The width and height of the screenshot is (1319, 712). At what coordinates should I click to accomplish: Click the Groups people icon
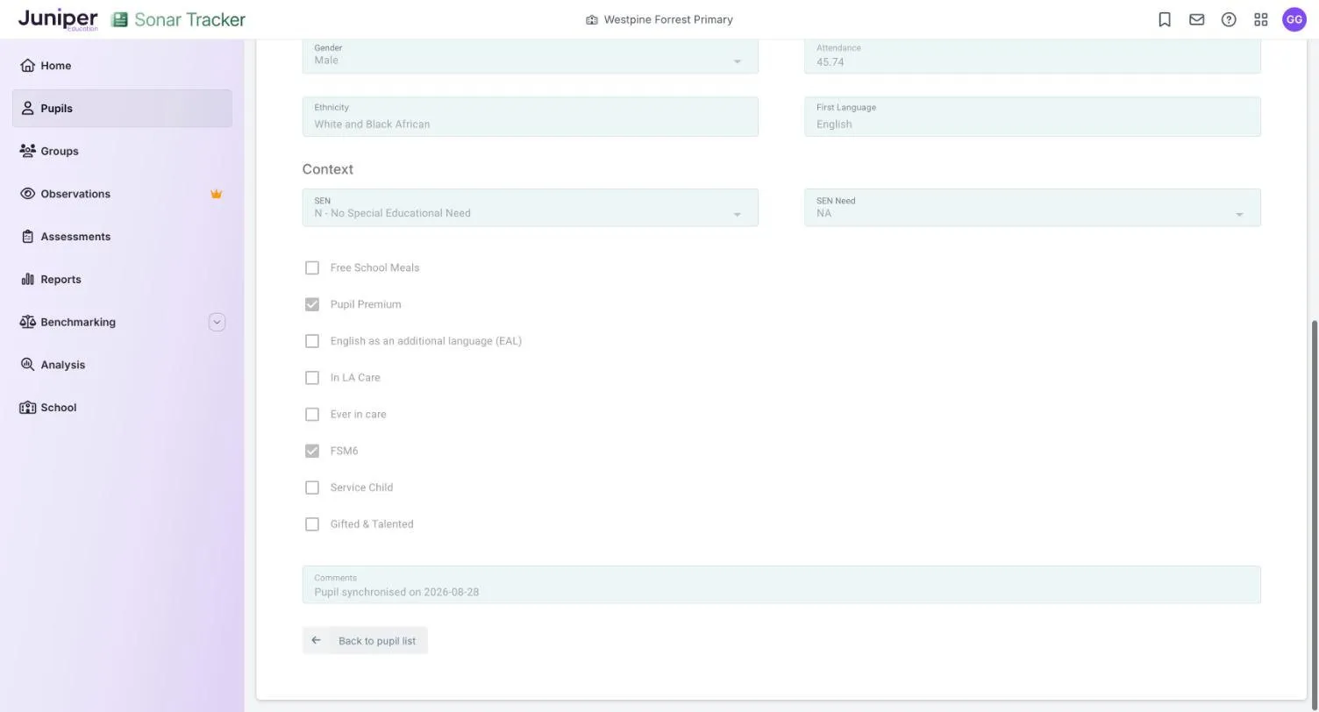click(x=27, y=151)
